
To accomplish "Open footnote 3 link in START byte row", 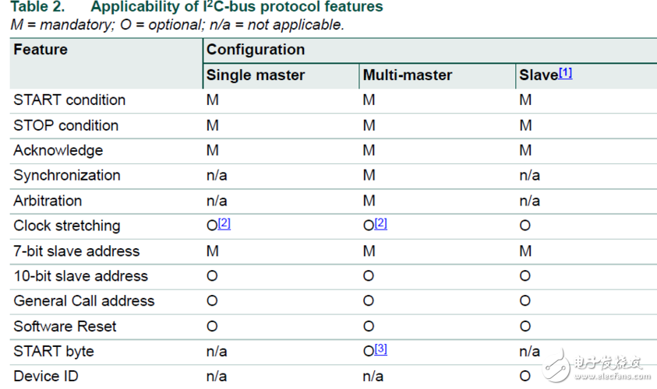I will pyautogui.click(x=380, y=349).
